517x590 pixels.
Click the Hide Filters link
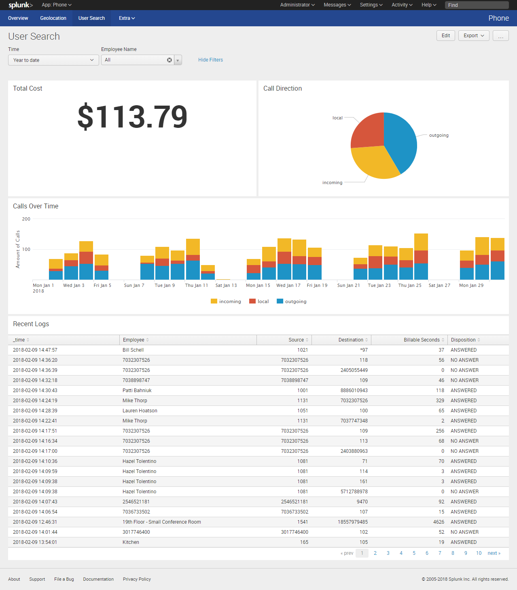point(210,60)
